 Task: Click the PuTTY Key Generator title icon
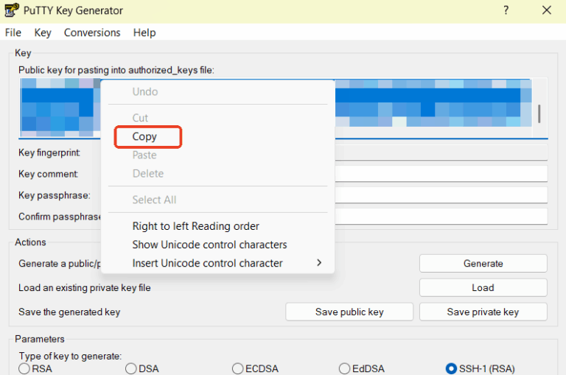point(12,10)
